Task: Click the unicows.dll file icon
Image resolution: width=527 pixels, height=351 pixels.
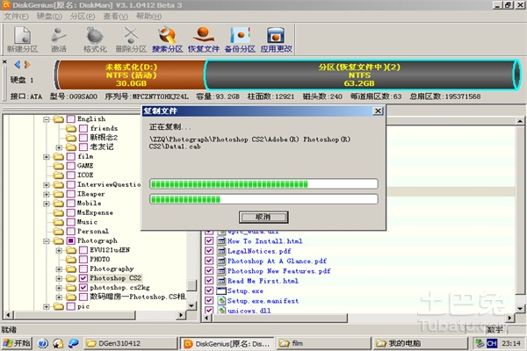Action: tap(221, 311)
